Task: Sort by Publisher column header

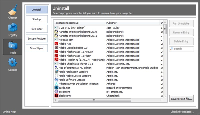Action: click(x=132, y=23)
